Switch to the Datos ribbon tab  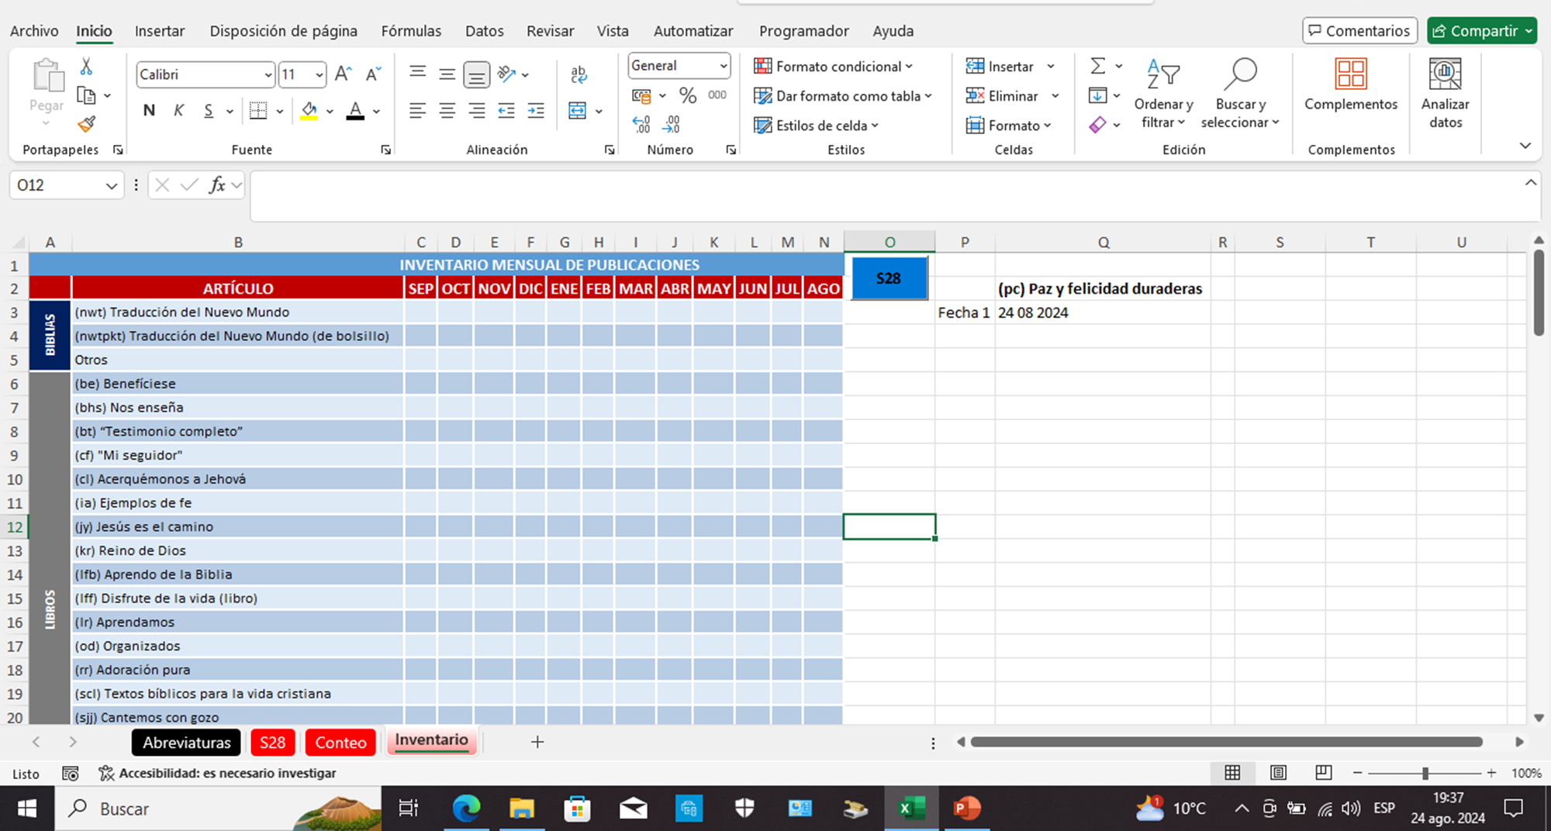[x=484, y=31]
